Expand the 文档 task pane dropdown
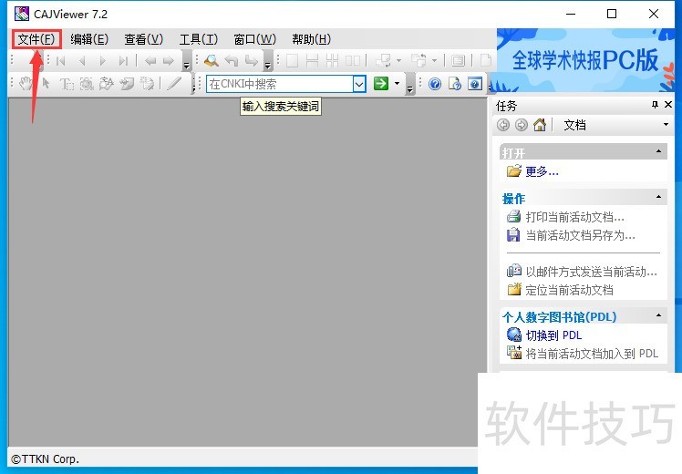The image size is (682, 474). click(x=666, y=125)
